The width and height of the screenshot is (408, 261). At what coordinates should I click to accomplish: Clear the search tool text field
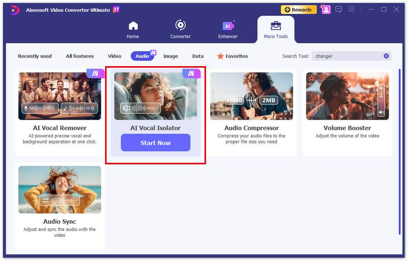pyautogui.click(x=386, y=56)
